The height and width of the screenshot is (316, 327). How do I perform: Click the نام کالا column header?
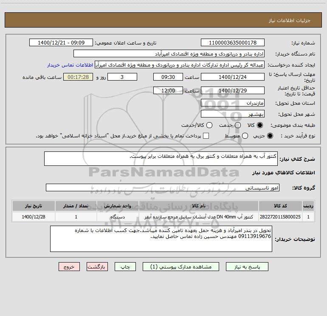point(199,206)
